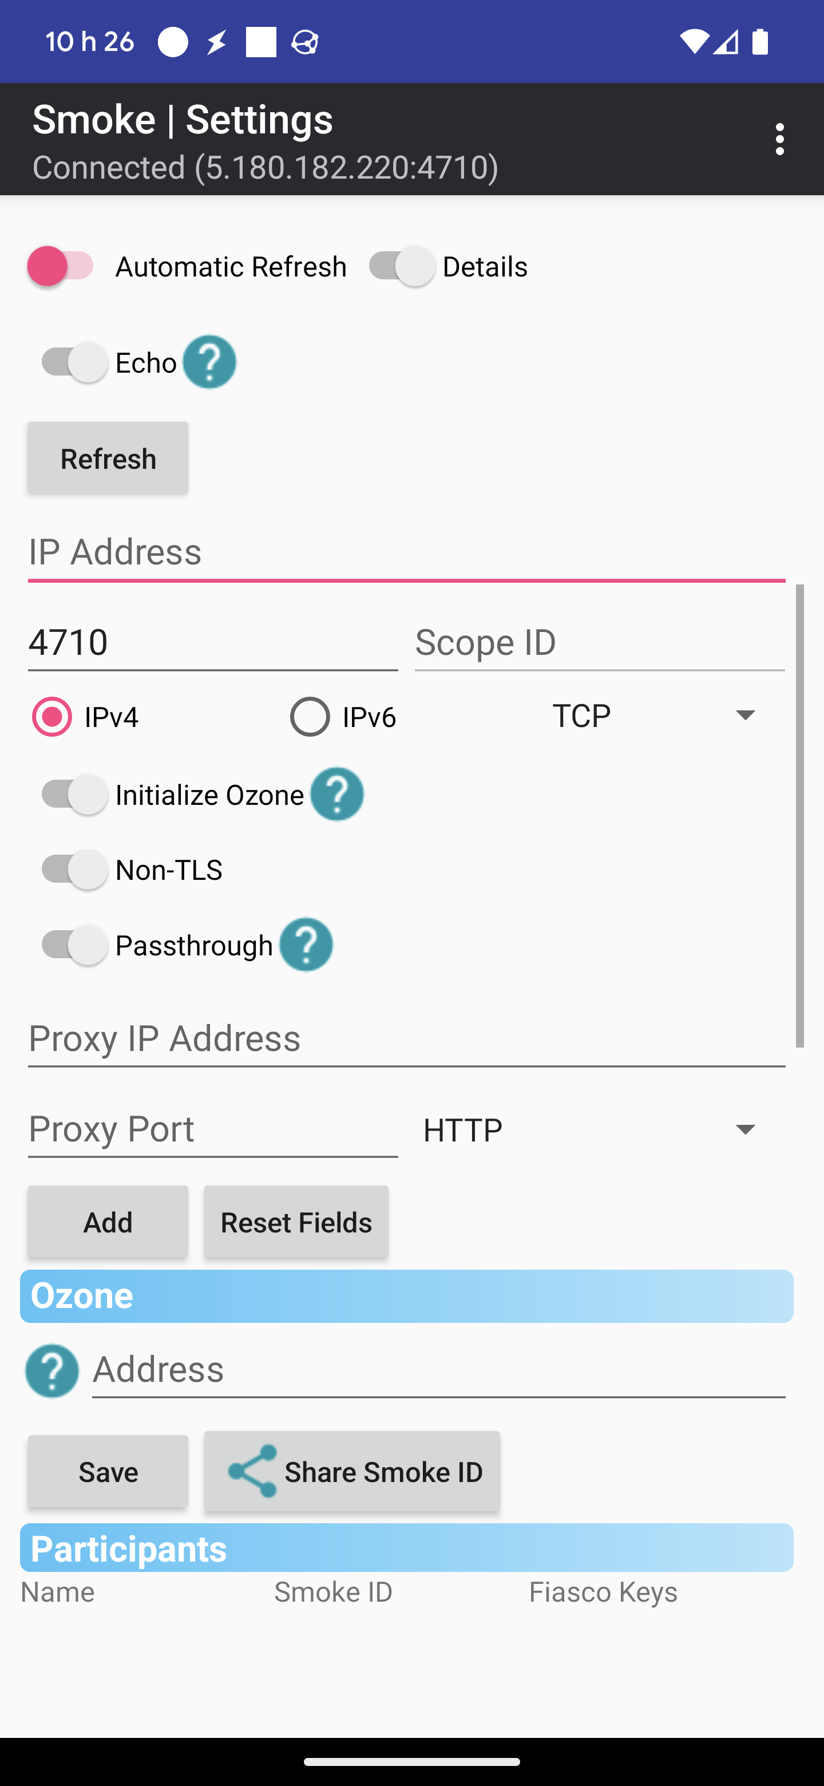Open the Echo help question mark icon
The image size is (824, 1786).
pos(209,361)
